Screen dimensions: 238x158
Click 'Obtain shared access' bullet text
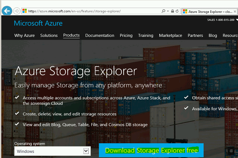[x=215, y=98]
